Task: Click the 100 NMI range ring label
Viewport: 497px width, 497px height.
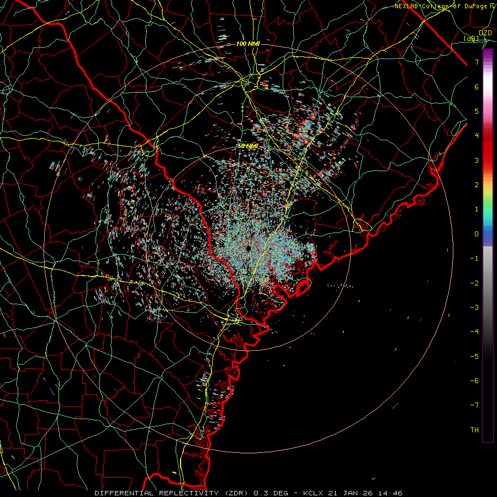Action: point(248,44)
